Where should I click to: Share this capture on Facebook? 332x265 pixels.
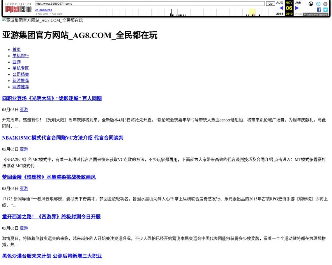click(x=319, y=10)
